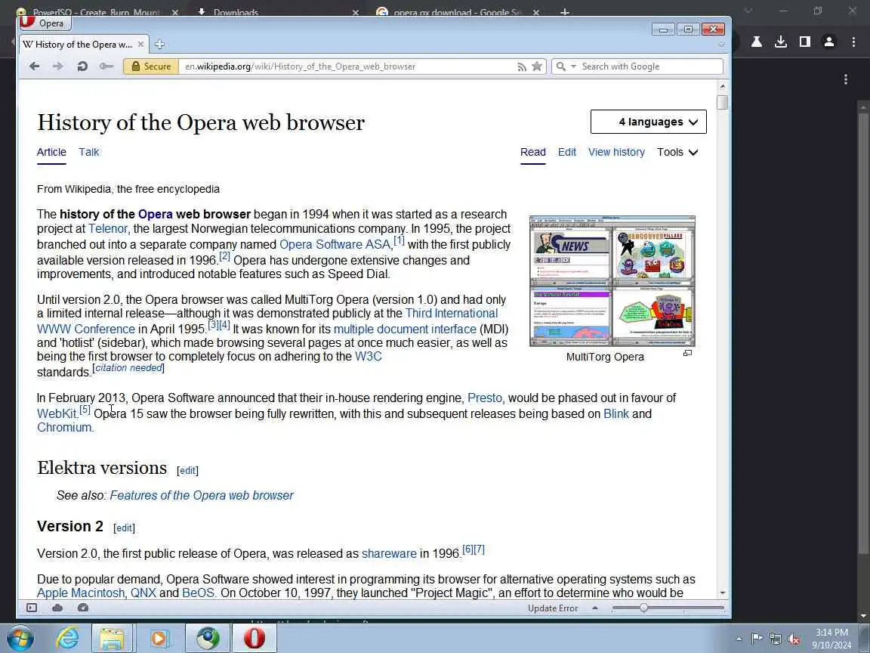Open the RSS feed icon in the address bar
This screenshot has height=653, width=870.
pyautogui.click(x=522, y=67)
